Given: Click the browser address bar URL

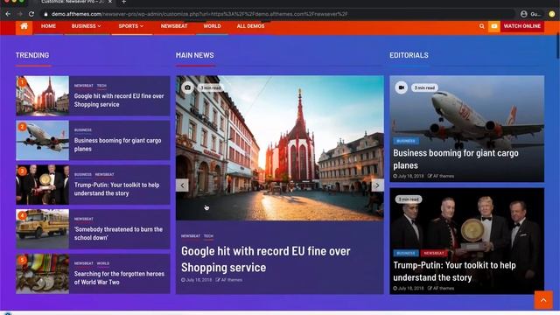Looking at the screenshot, I should click(199, 14).
